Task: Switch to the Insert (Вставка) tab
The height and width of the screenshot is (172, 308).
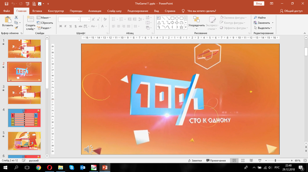Action: [x=37, y=11]
